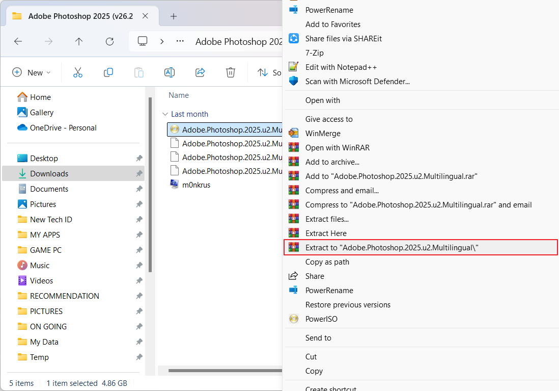Click the pin icon beside Documents
The width and height of the screenshot is (559, 391).
pyautogui.click(x=139, y=189)
